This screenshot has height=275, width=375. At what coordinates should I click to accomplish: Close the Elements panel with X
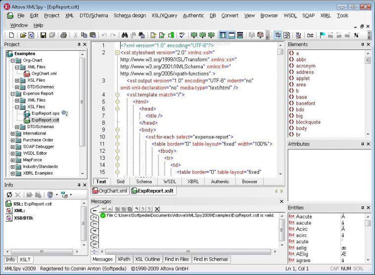[369, 45]
